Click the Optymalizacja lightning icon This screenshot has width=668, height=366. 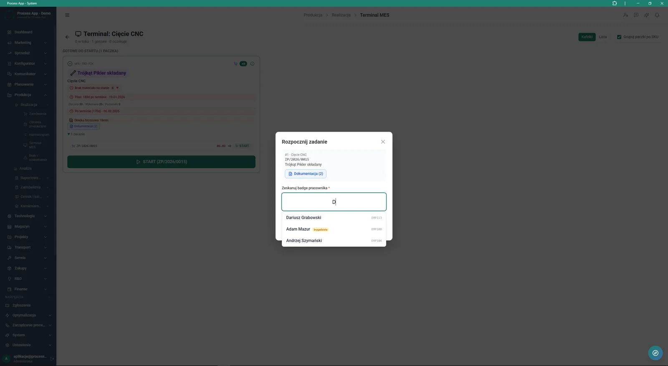(x=7, y=315)
